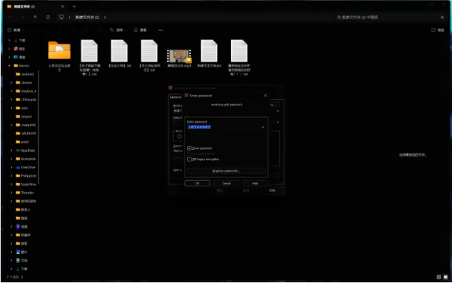Select OneDrive in the navigation tree

25,168
